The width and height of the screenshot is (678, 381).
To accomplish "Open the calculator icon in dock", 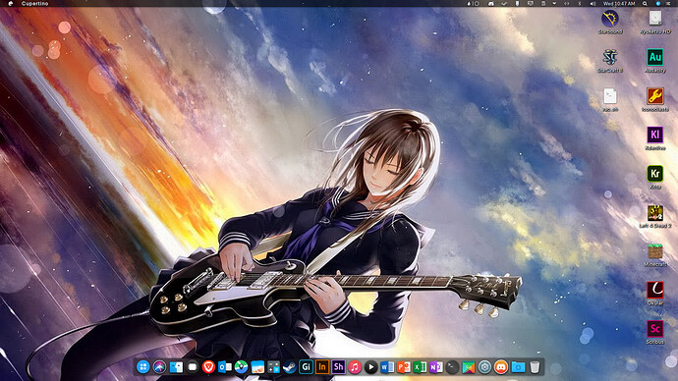I will coord(274,367).
